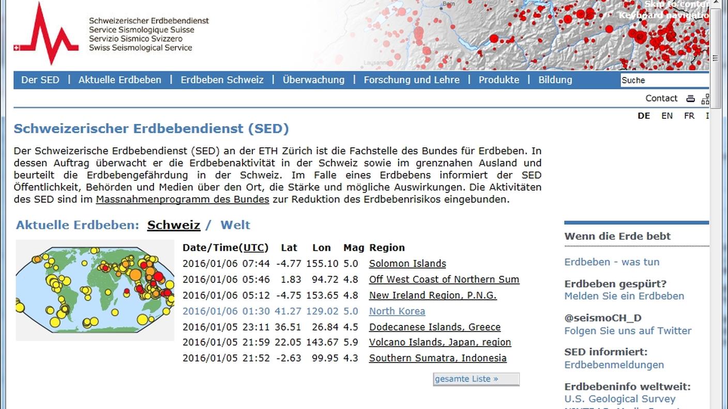Click the Keyboard navigation link in header
This screenshot has width=728, height=409.
[x=663, y=15]
